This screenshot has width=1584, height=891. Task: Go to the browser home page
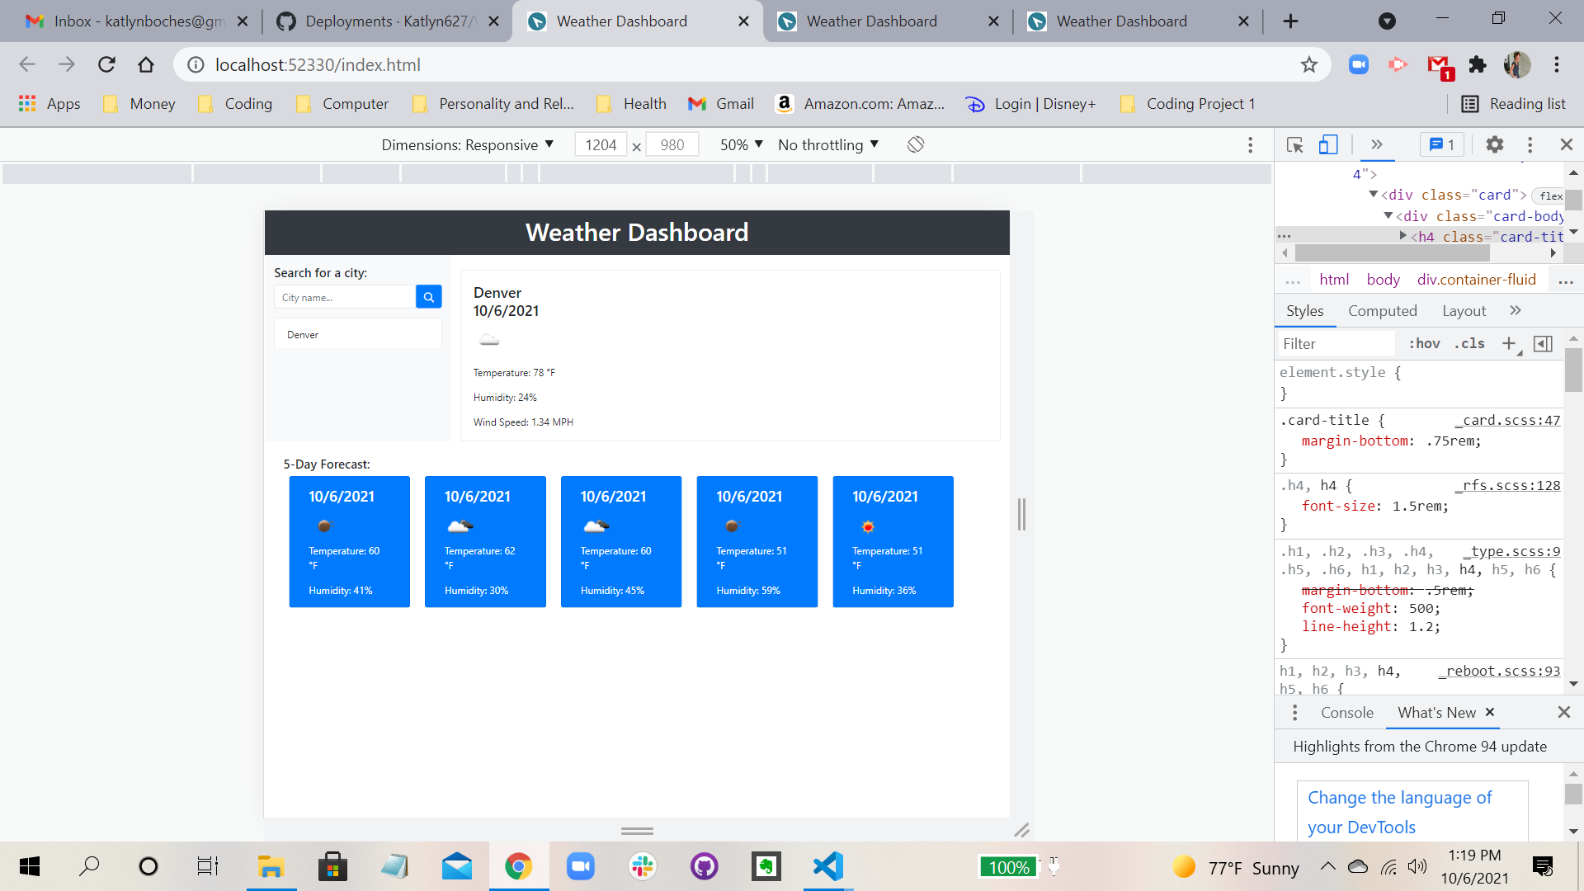tap(146, 64)
